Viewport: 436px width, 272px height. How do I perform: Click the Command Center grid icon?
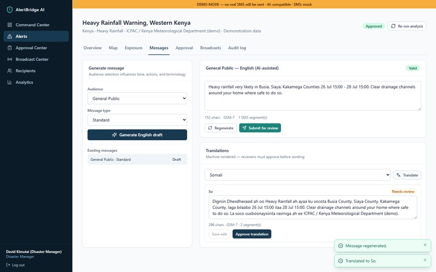click(x=10, y=25)
